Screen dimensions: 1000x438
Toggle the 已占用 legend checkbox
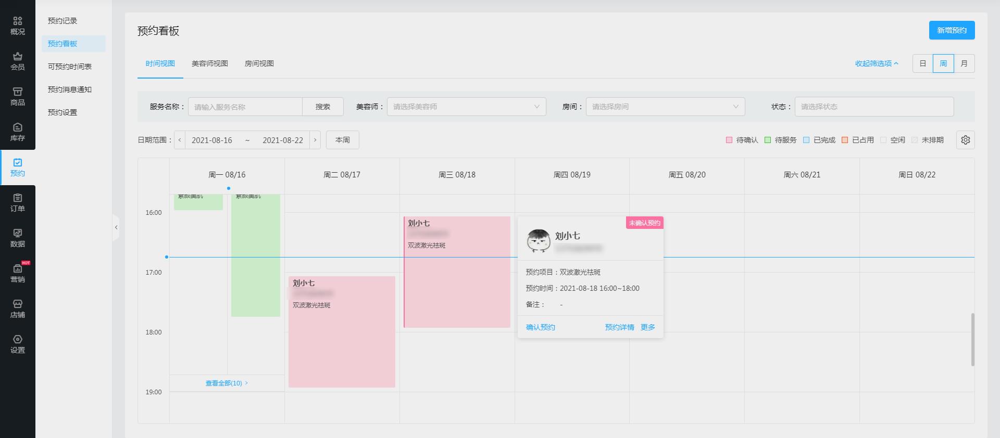coord(845,140)
